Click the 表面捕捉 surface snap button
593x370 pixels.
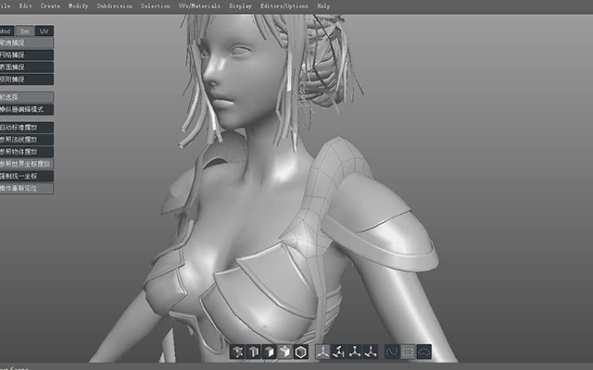27,68
